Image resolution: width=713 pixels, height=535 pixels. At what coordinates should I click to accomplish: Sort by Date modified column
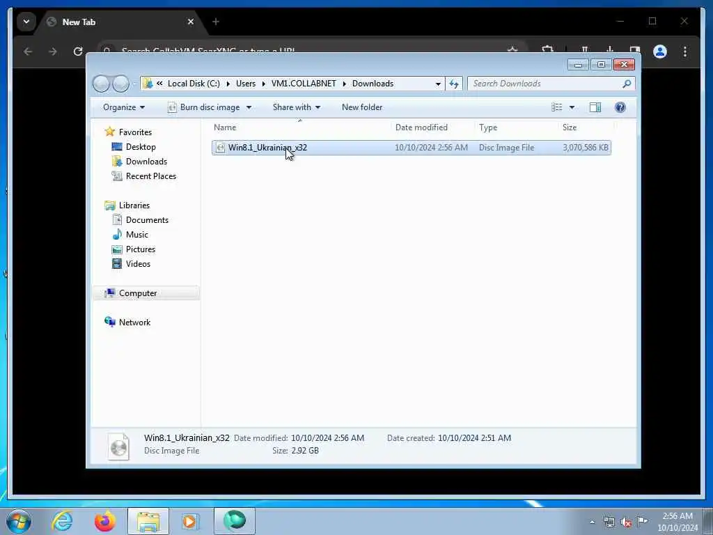coord(432,127)
